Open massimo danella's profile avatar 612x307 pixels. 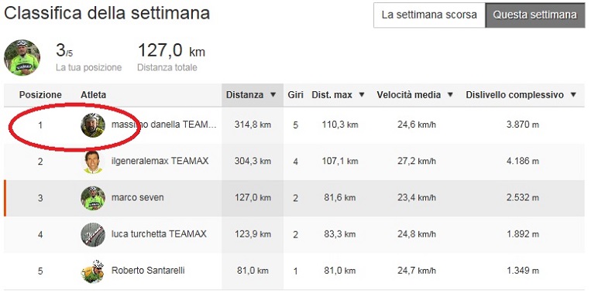point(93,125)
